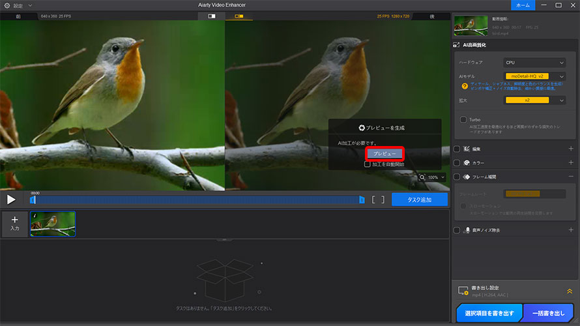
Task: Click the empty task box illustration
Action: (x=225, y=280)
